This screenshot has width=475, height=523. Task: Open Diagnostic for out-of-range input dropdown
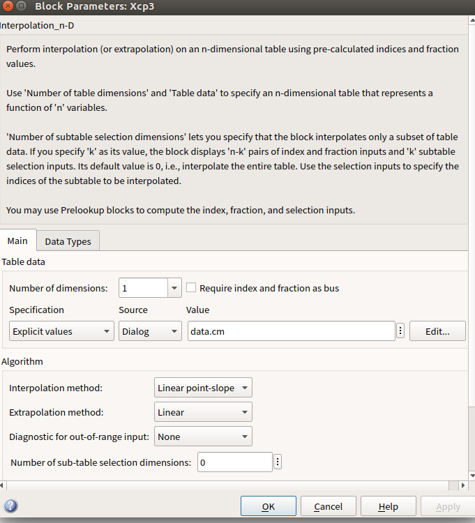point(203,437)
